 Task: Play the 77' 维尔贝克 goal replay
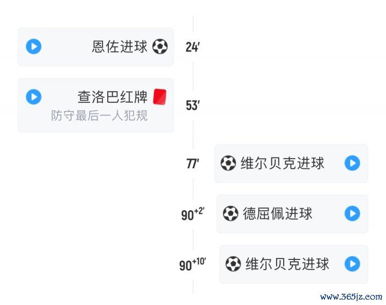pyautogui.click(x=352, y=163)
